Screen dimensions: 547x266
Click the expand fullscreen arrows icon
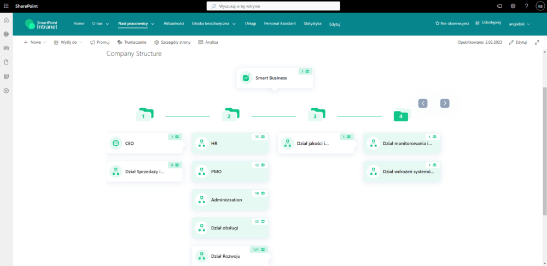click(x=537, y=42)
